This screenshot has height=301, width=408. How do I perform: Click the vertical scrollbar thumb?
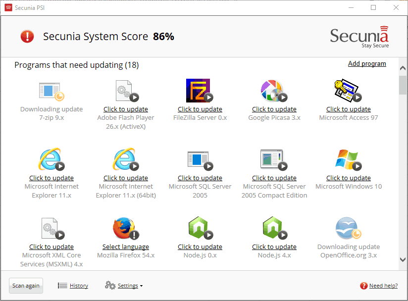click(x=403, y=85)
